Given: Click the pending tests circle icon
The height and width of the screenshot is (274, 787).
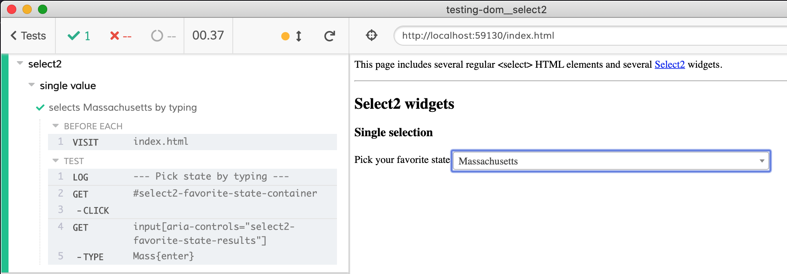Looking at the screenshot, I should click(x=157, y=36).
